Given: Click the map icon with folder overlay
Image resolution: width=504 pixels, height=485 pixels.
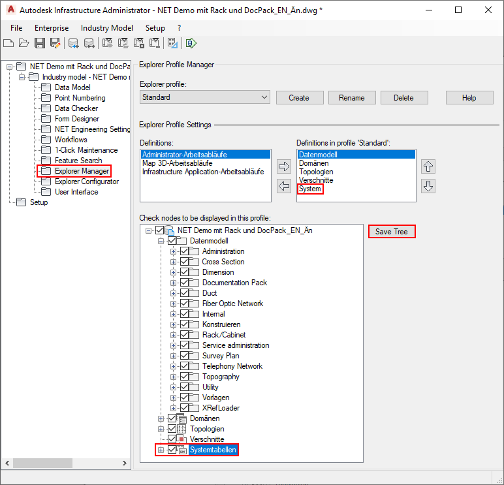Looking at the screenshot, I should [123, 43].
